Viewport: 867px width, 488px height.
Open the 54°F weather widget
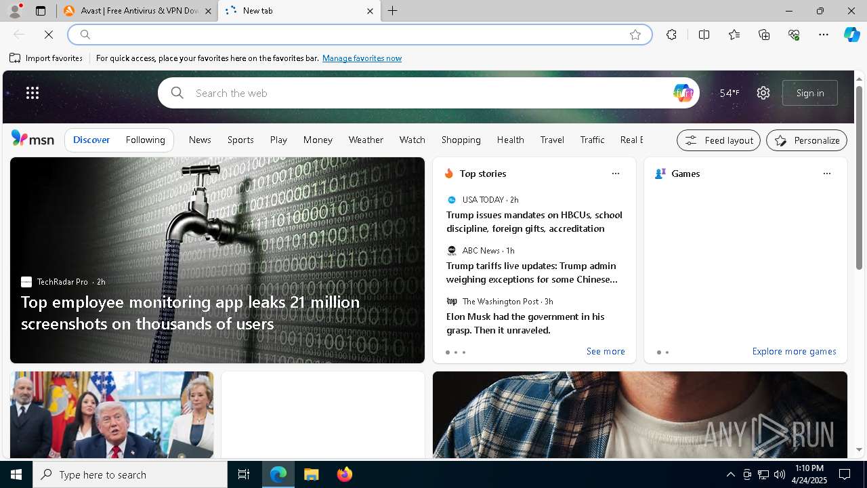[x=729, y=93]
